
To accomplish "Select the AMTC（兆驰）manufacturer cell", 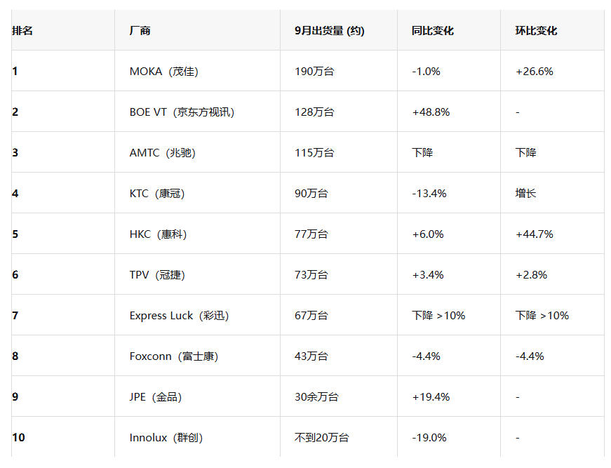I will [164, 153].
